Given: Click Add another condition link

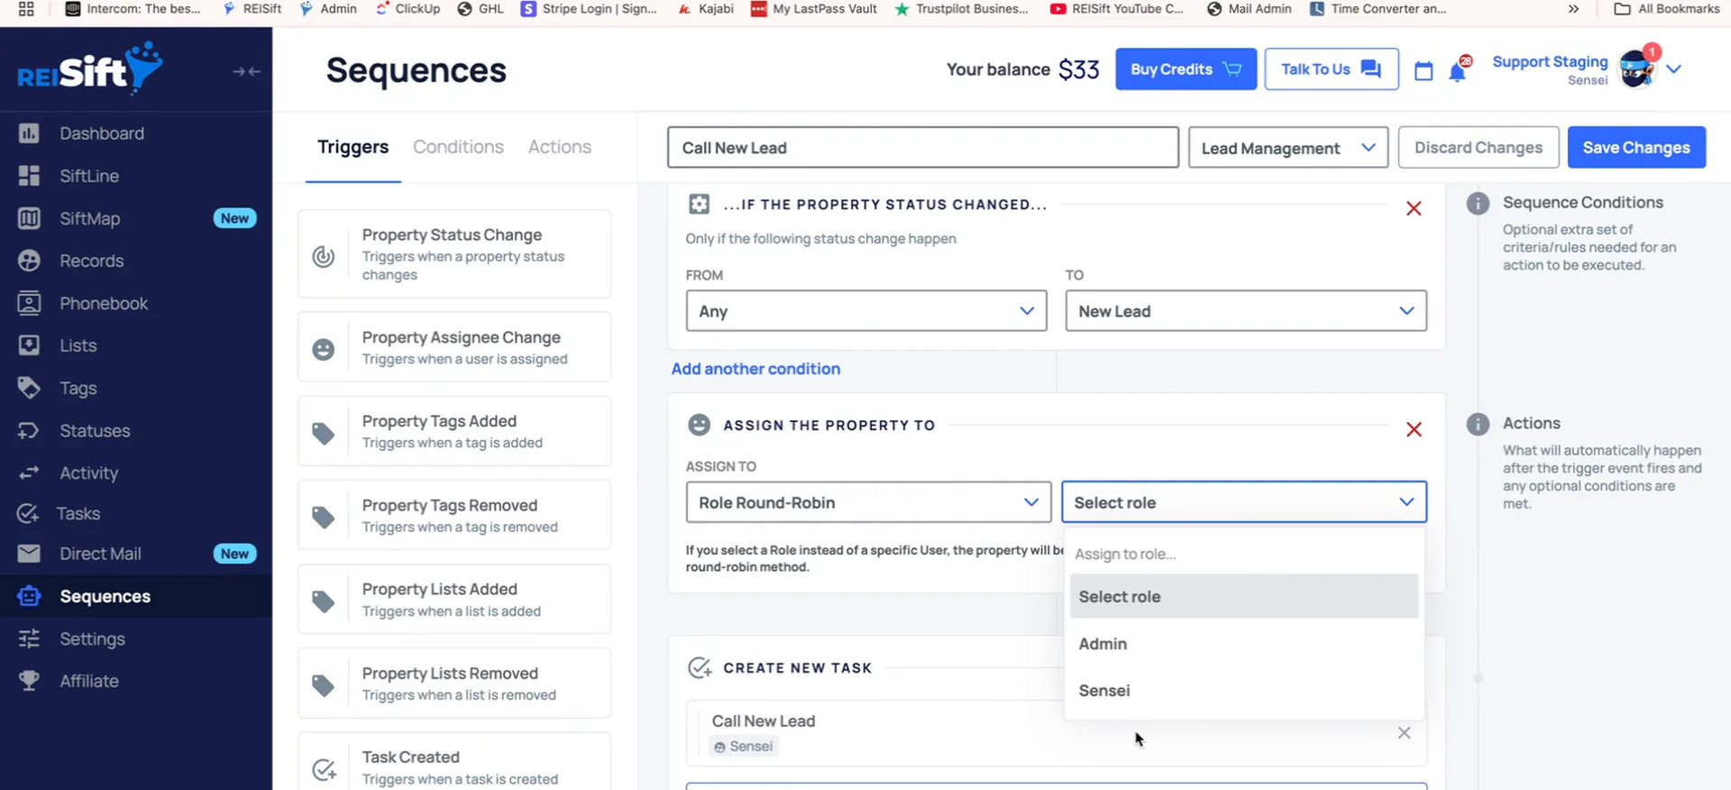Looking at the screenshot, I should pos(756,369).
